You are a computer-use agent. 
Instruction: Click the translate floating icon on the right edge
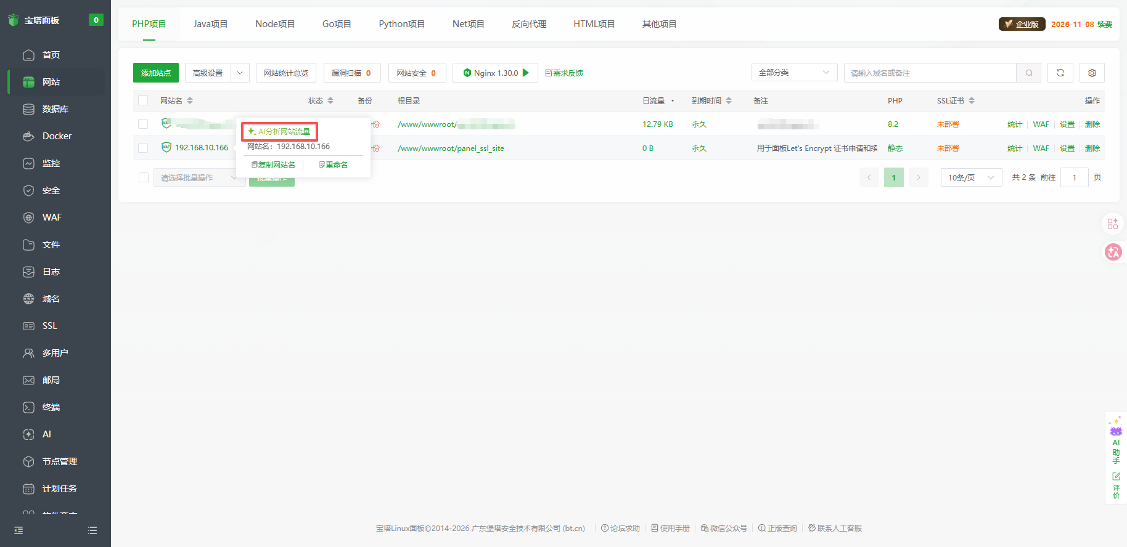(1113, 252)
